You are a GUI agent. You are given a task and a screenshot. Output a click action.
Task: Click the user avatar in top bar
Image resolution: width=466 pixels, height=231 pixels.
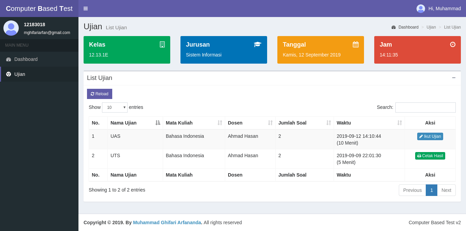pos(421,9)
